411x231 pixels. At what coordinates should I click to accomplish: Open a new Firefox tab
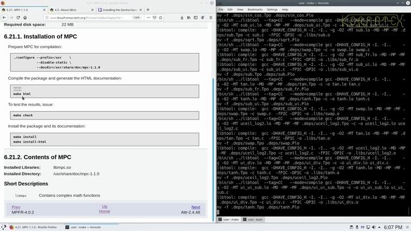pyautogui.click(x=148, y=10)
